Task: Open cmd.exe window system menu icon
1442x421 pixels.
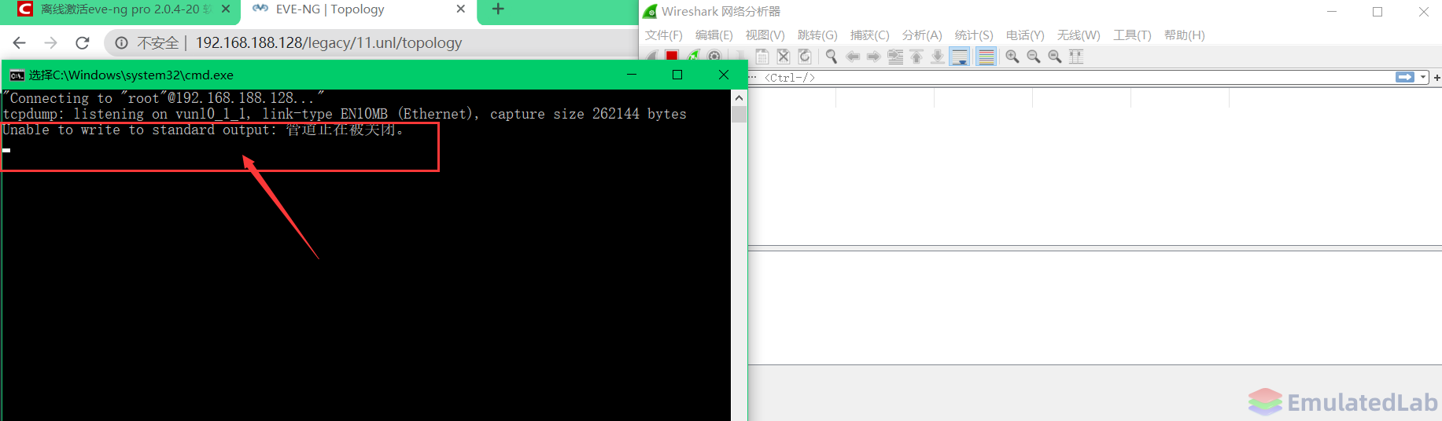Action: pyautogui.click(x=17, y=75)
